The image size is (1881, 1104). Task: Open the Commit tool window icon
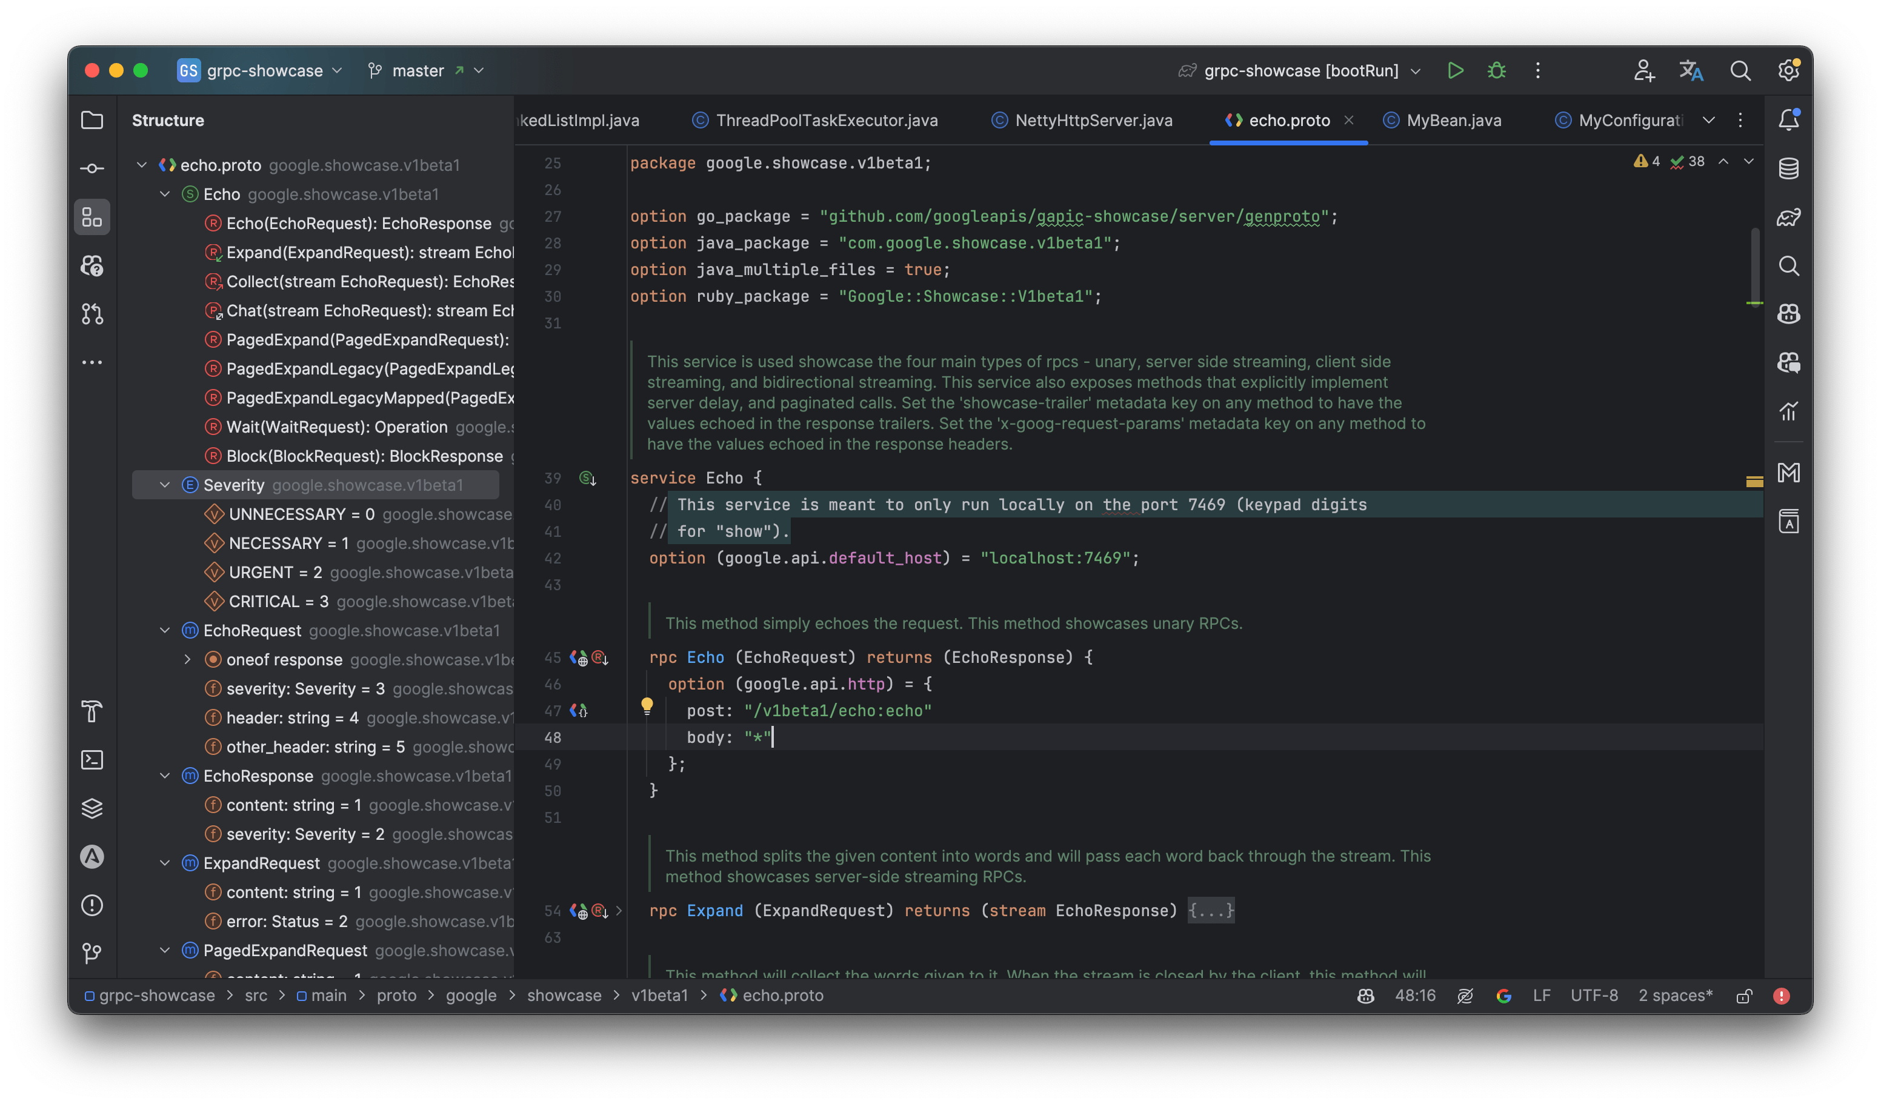(92, 168)
